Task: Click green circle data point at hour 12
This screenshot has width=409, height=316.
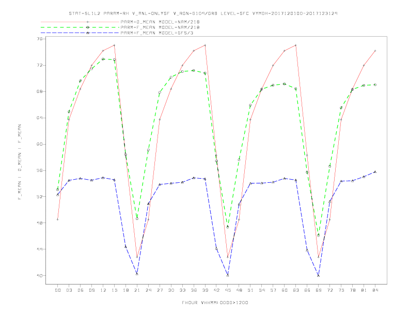Action: click(x=103, y=59)
